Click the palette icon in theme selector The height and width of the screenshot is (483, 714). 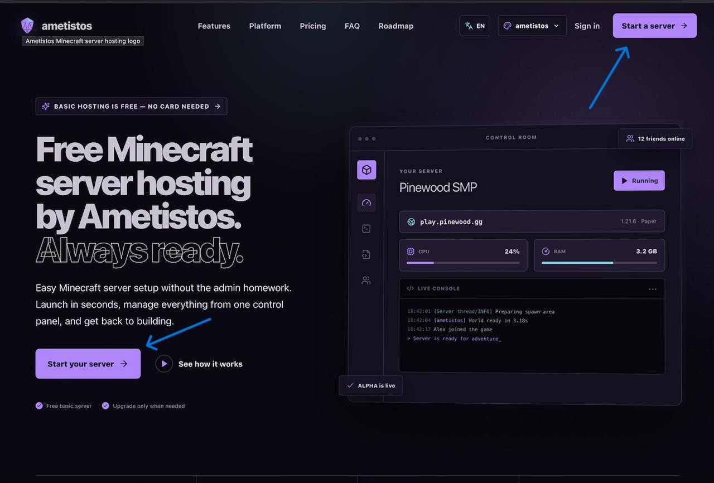[x=507, y=26]
